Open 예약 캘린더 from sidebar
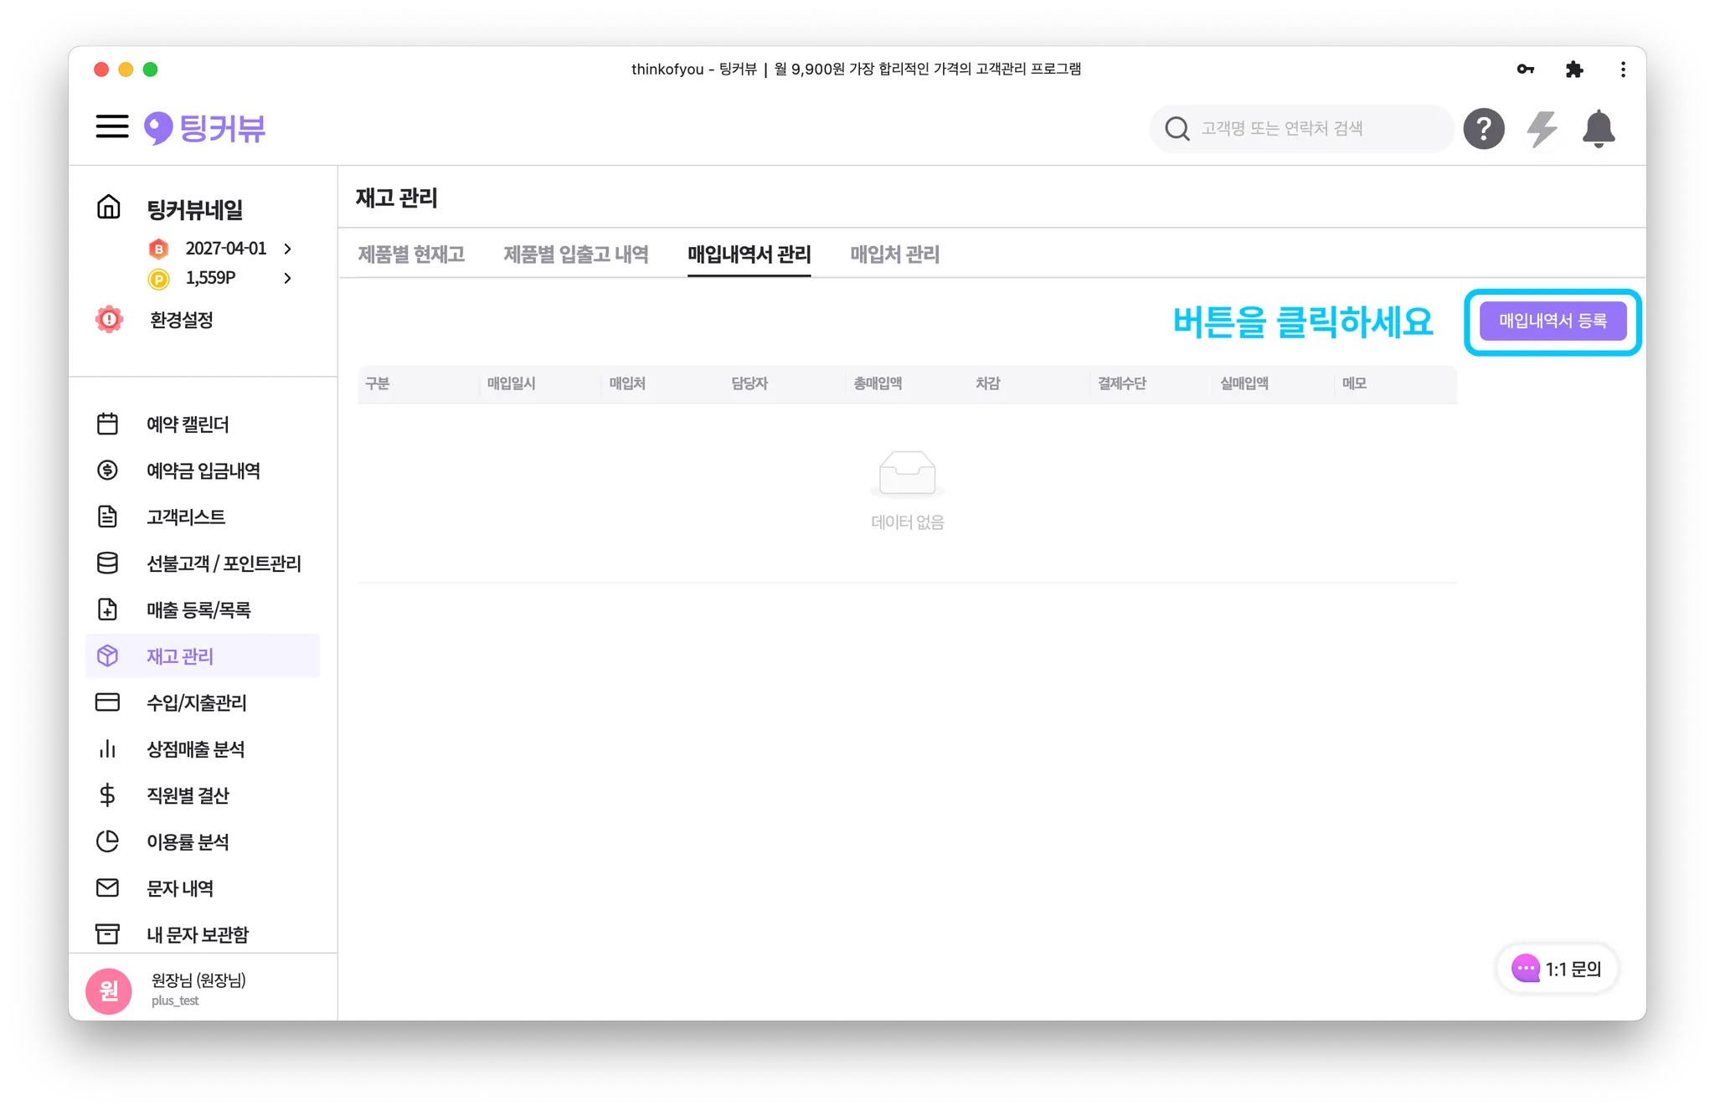The width and height of the screenshot is (1715, 1111). point(187,424)
